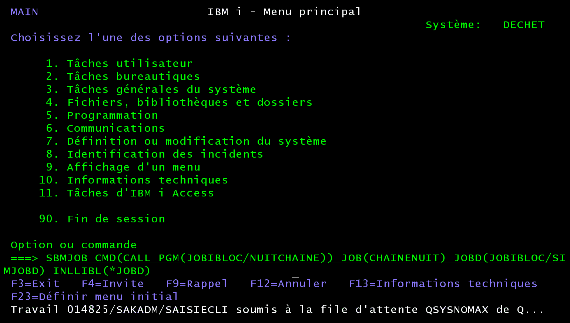Viewport: 570px width, 323px height.
Task: Choose option 3 Tâches générales du système
Action: (151, 90)
